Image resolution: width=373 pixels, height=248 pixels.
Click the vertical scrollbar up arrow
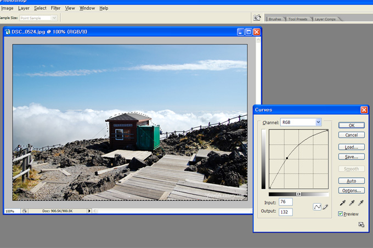coord(258,40)
